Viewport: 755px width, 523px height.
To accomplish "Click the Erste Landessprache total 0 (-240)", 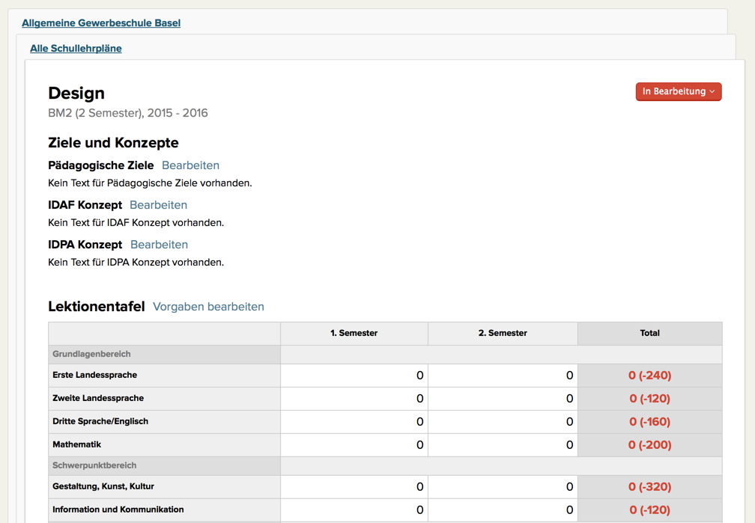I will point(649,376).
